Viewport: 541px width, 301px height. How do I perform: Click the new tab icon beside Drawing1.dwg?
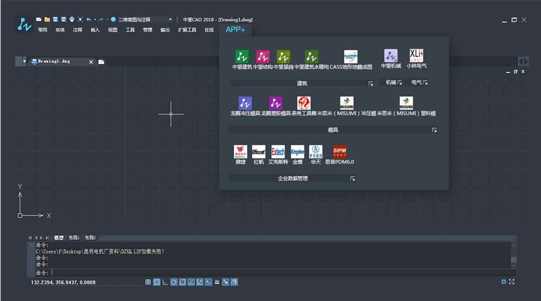coord(101,62)
